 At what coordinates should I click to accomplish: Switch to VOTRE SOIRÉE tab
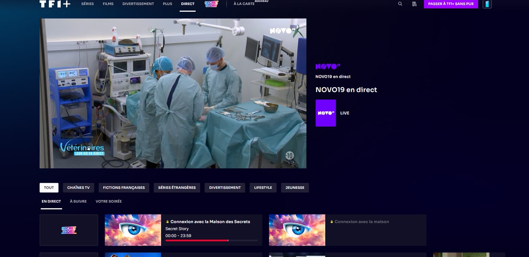pyautogui.click(x=109, y=201)
